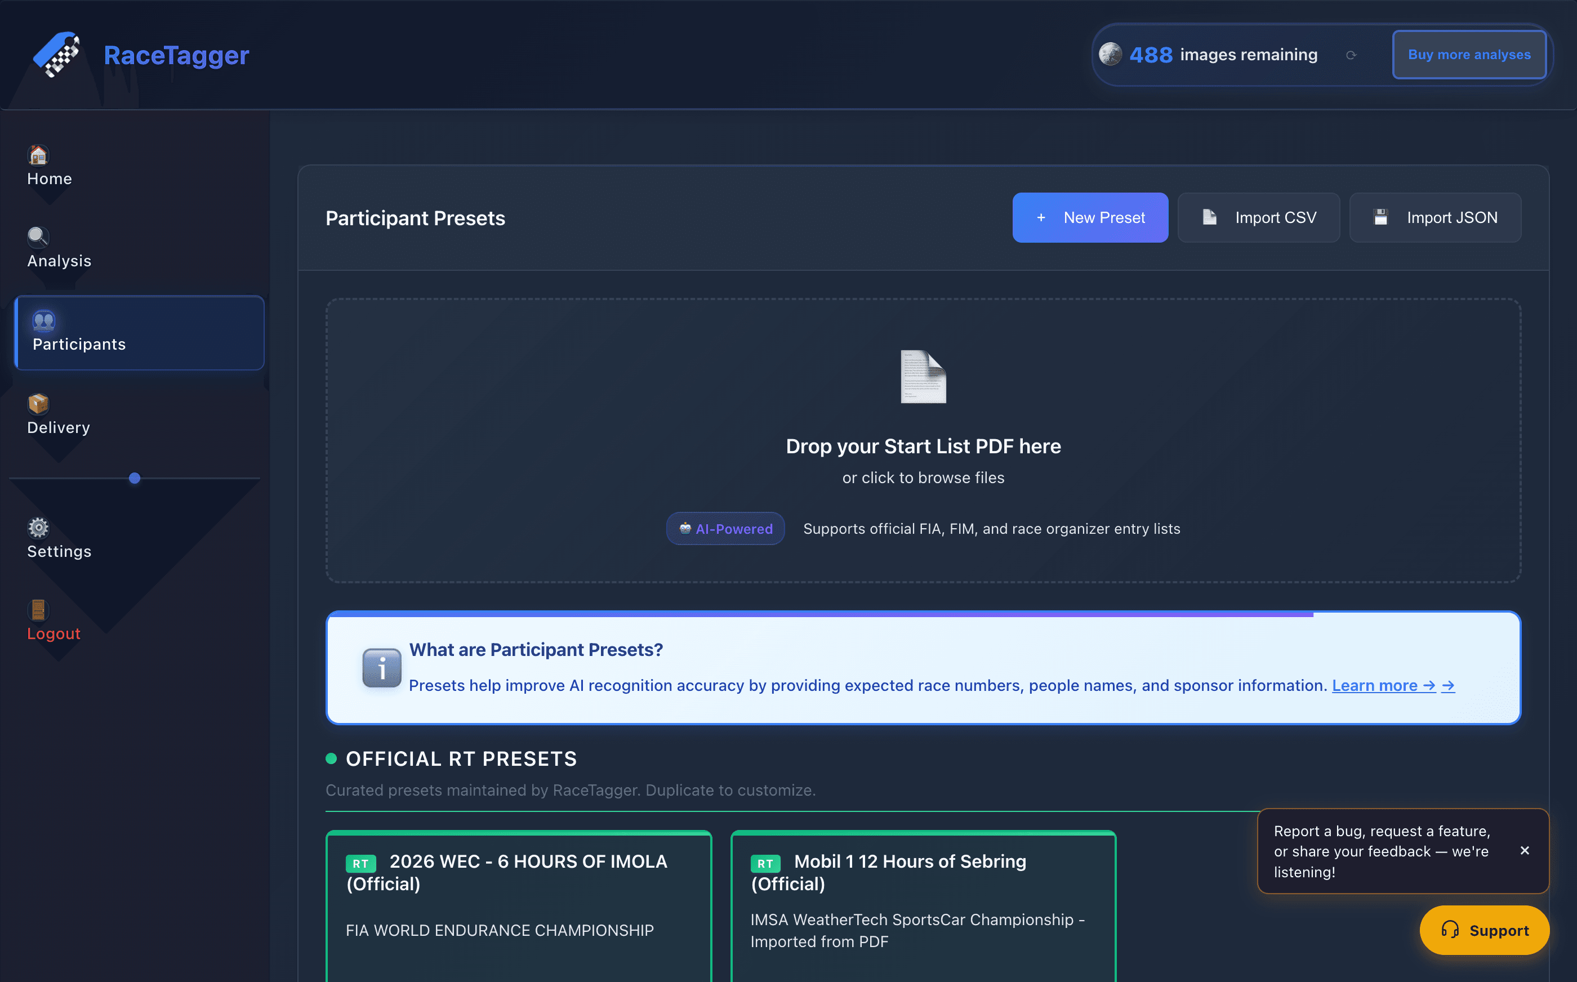Click the Delivery package box icon
This screenshot has height=982, width=1577.
point(38,404)
